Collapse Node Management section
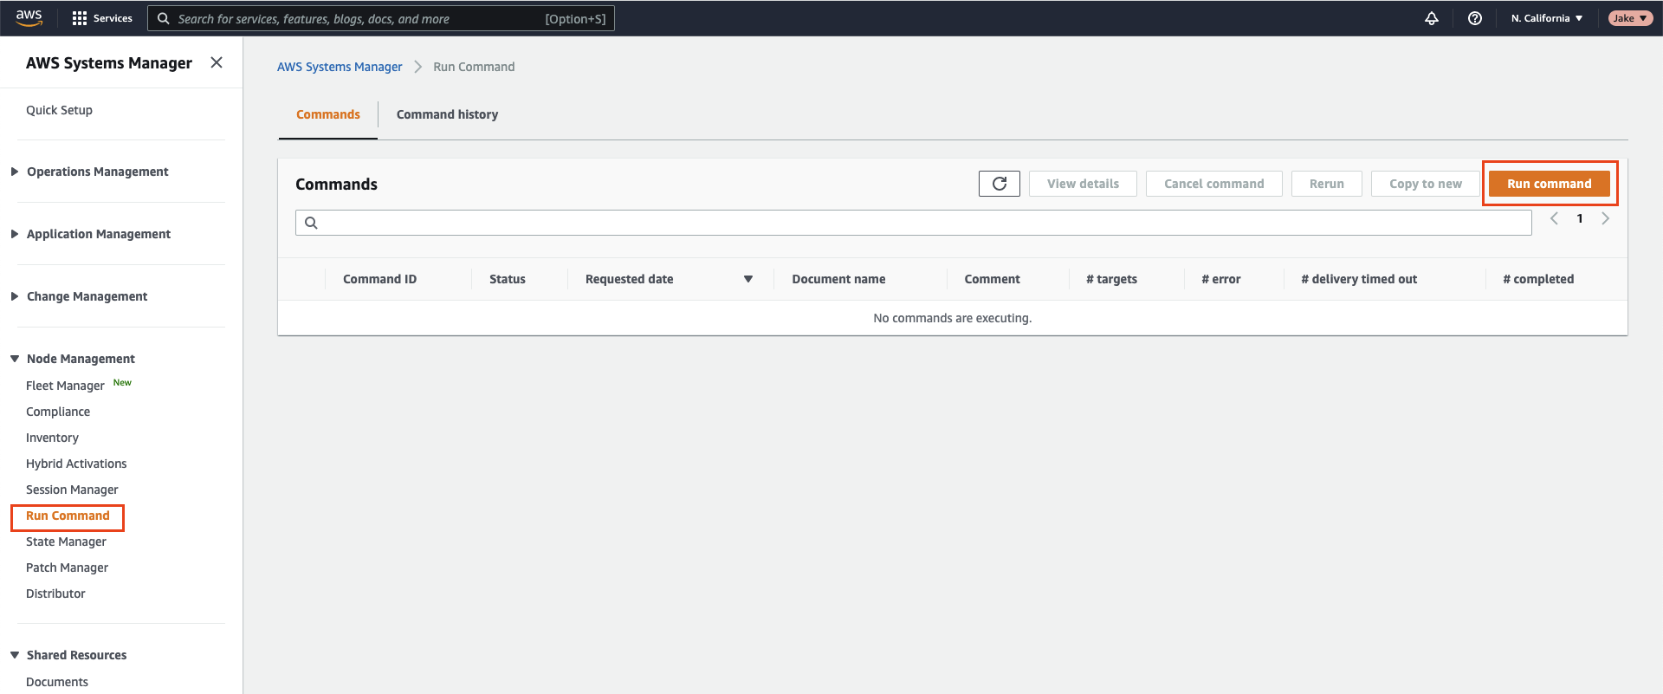The height and width of the screenshot is (694, 1663). [x=15, y=359]
